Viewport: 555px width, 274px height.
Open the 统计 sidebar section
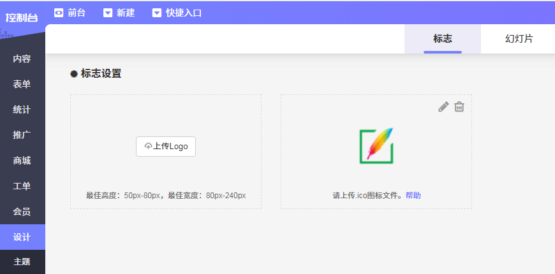(x=22, y=110)
